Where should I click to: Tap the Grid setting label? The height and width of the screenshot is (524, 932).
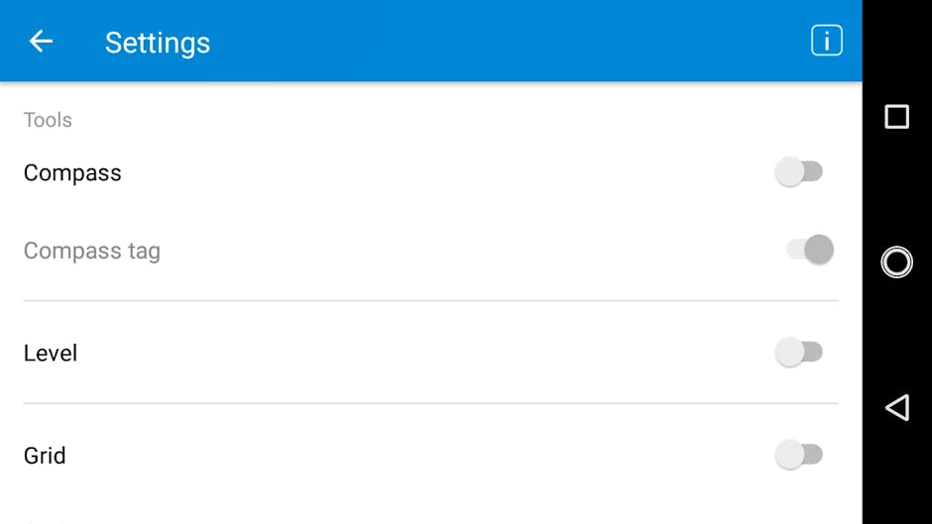click(x=45, y=456)
